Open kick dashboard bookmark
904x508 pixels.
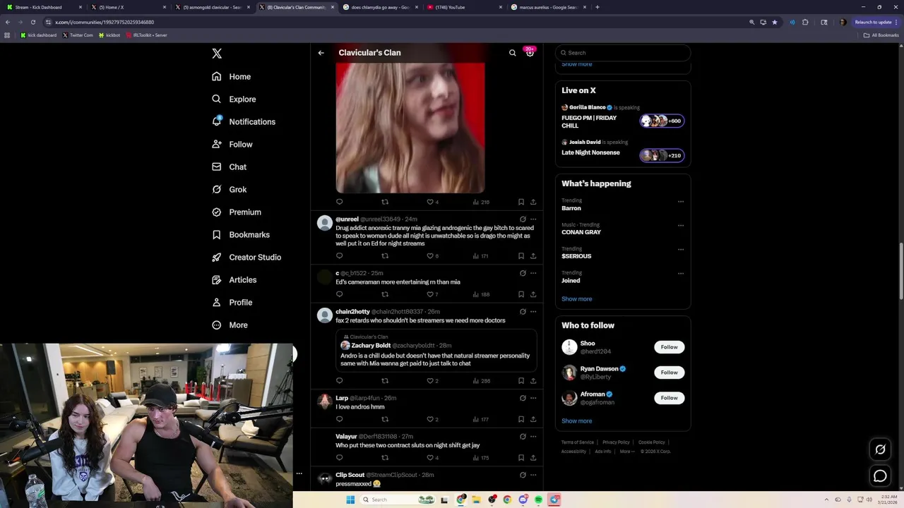tap(39, 35)
